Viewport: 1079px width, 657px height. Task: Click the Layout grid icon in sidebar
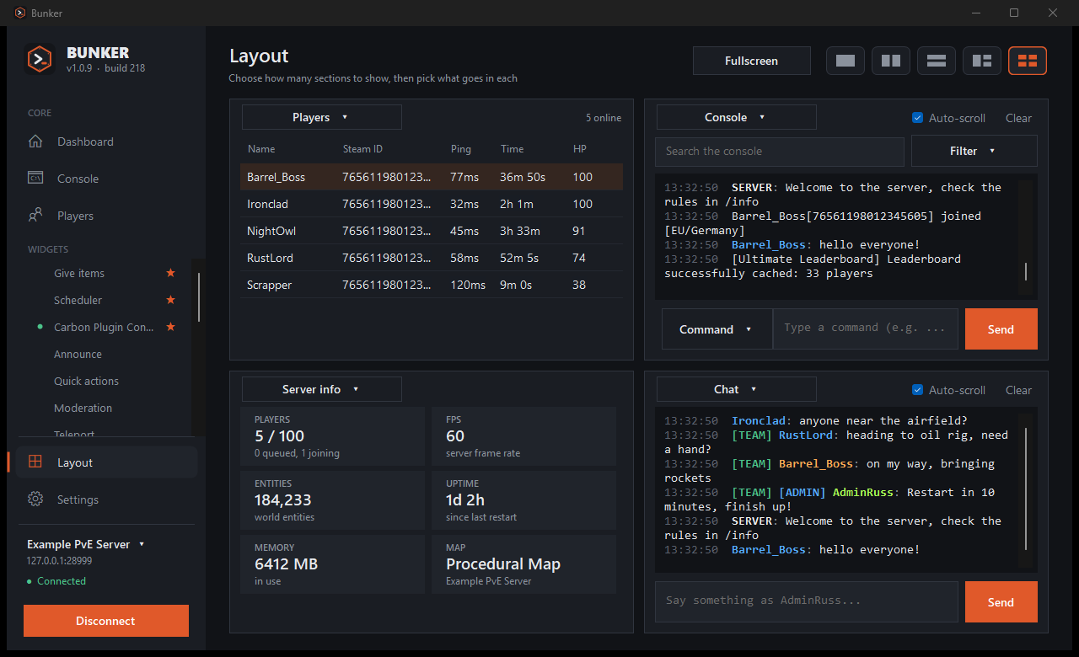point(35,462)
